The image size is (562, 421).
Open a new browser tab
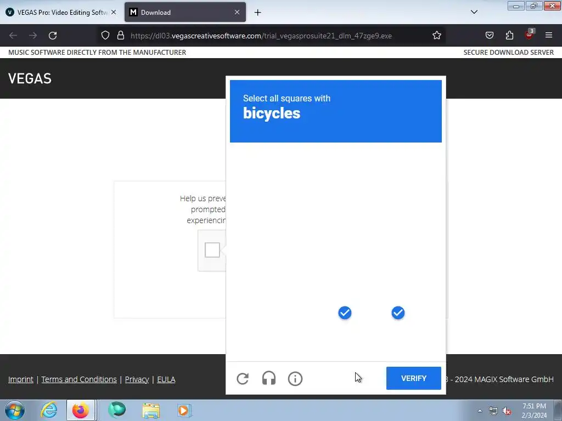coord(257,13)
